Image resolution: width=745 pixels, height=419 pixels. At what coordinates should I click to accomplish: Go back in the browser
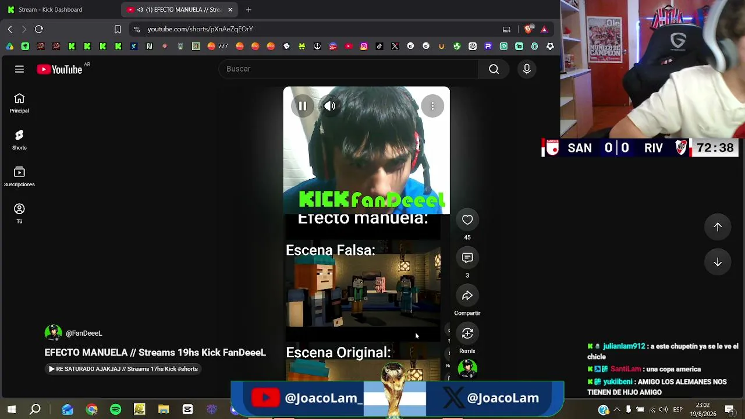pyautogui.click(x=10, y=29)
